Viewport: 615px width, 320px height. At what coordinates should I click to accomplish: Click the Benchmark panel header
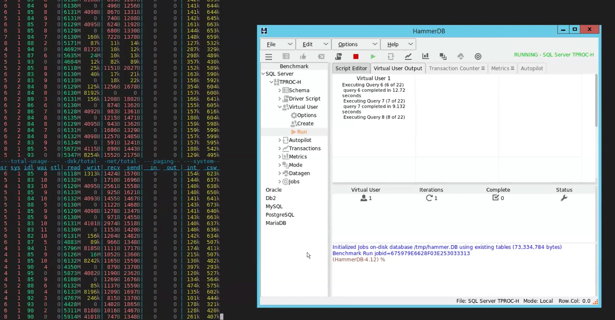tap(294, 66)
